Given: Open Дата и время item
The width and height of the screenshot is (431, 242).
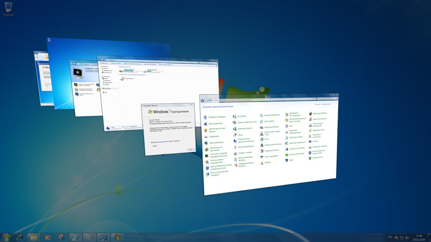Looking at the screenshot, I should coord(267,121).
